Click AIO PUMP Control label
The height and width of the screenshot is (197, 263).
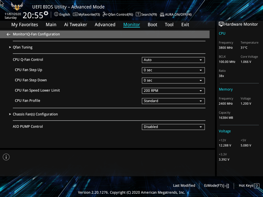[28, 126]
